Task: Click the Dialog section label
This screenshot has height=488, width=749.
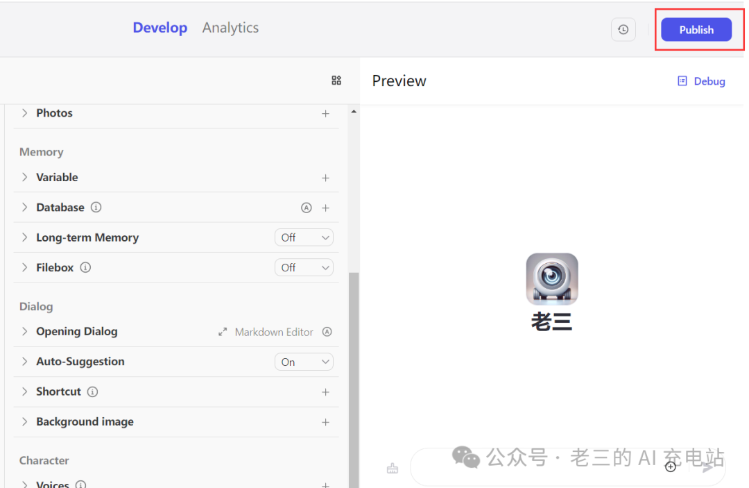Action: pyautogui.click(x=36, y=306)
